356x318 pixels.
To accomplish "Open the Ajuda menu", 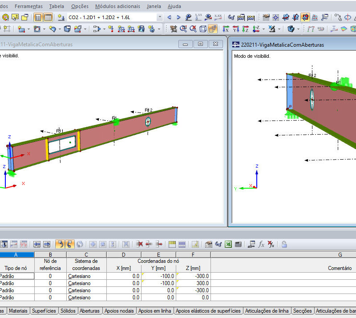I will (x=174, y=6).
